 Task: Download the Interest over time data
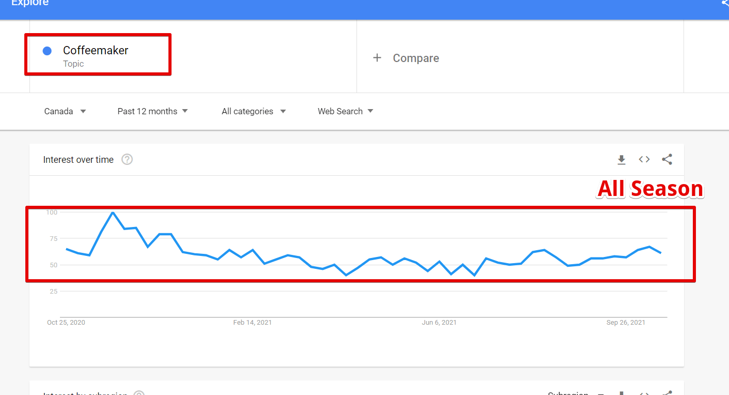(x=622, y=160)
